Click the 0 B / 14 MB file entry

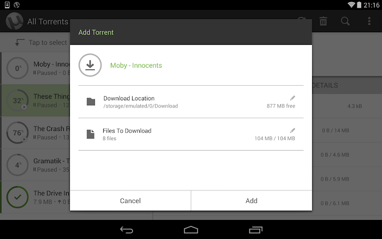click(x=336, y=130)
